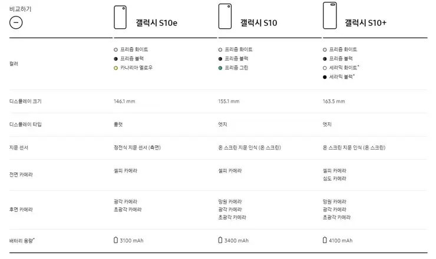The height and width of the screenshot is (259, 436).
Task: Select Prism Black swatch under S10+
Action: [x=325, y=59]
